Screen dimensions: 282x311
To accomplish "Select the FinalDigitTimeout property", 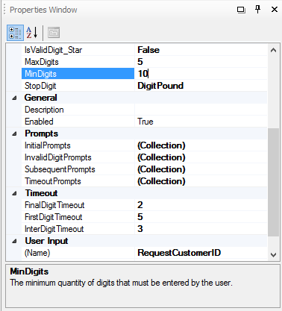I will click(54, 205).
